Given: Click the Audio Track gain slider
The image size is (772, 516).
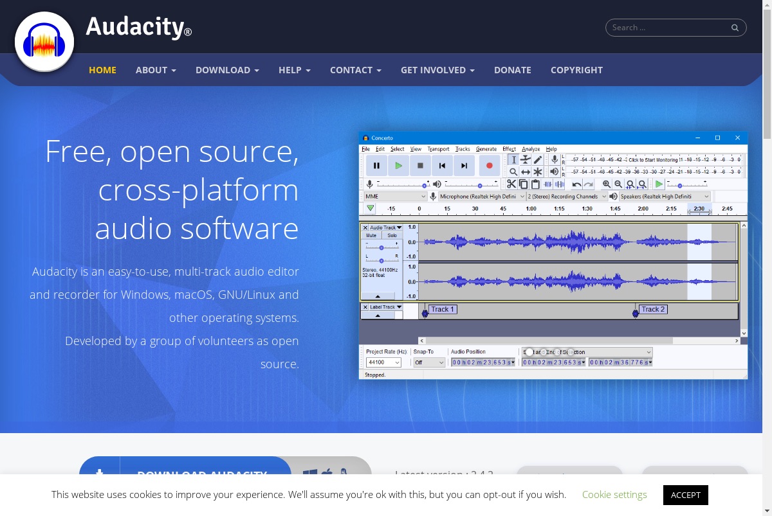Looking at the screenshot, I should point(381,247).
